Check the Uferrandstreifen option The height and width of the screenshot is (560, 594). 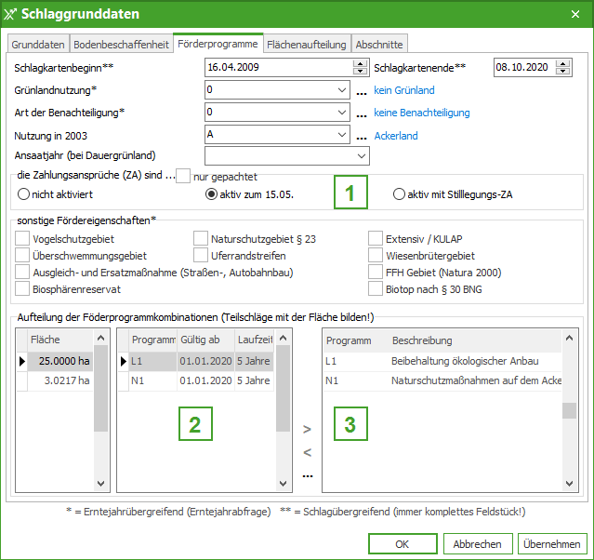[201, 256]
